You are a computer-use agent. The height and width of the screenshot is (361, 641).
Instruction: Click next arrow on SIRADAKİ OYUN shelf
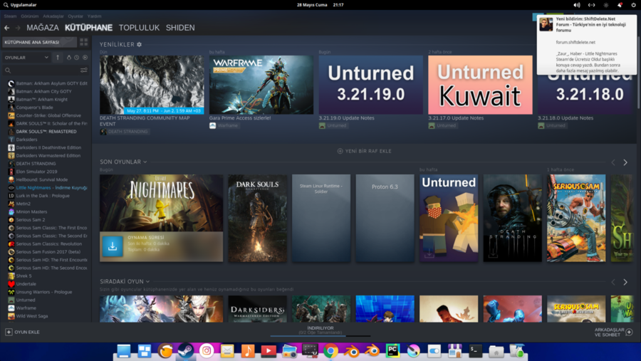(625, 282)
